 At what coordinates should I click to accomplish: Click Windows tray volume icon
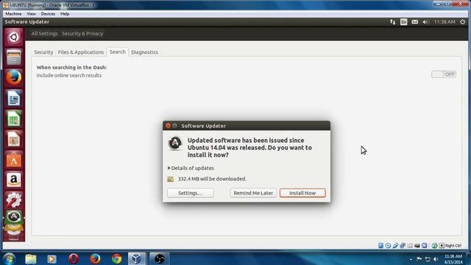436,259
